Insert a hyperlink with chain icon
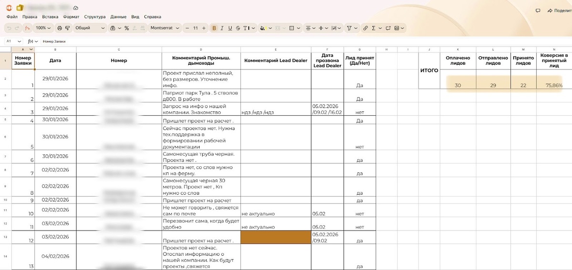 click(365, 28)
